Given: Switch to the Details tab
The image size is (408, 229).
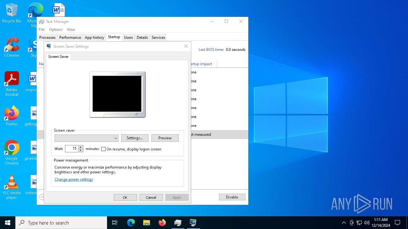Looking at the screenshot, I should click(142, 38).
